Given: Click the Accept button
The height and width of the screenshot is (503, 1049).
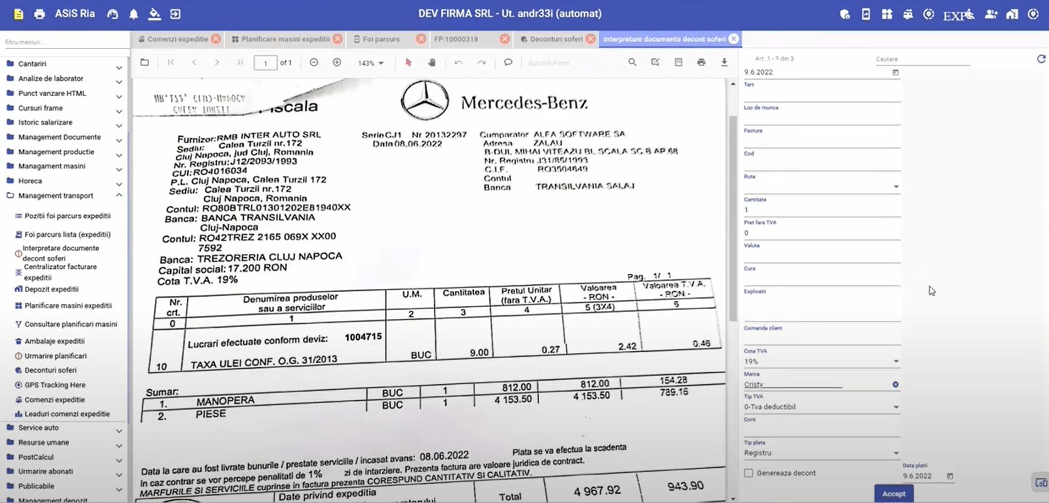Looking at the screenshot, I should point(893,494).
